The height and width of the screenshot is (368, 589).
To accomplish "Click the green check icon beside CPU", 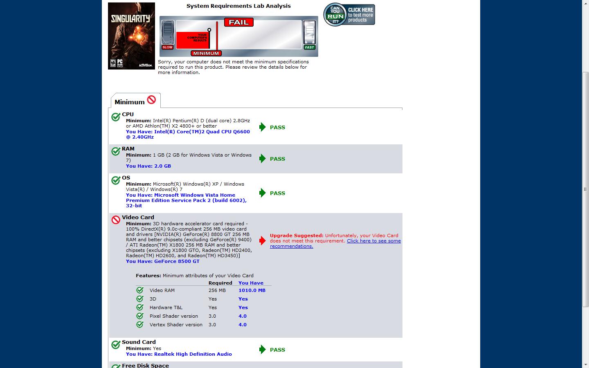I will coord(116,117).
